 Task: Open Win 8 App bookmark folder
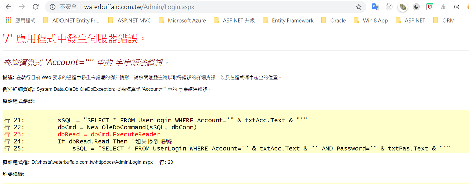(x=371, y=20)
